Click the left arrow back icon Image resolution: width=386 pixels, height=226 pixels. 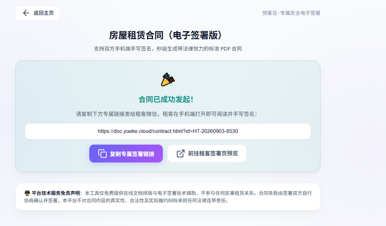(x=26, y=13)
